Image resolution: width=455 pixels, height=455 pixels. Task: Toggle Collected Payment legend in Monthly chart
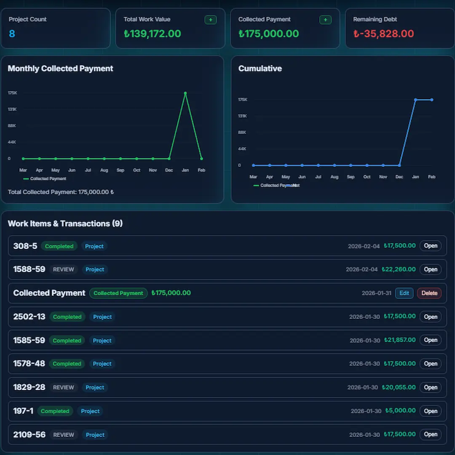[x=45, y=179]
